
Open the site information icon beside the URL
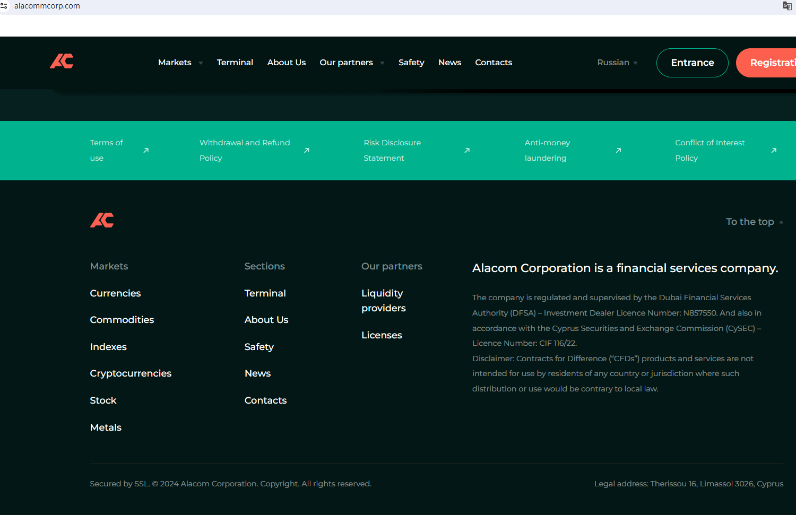pyautogui.click(x=4, y=6)
